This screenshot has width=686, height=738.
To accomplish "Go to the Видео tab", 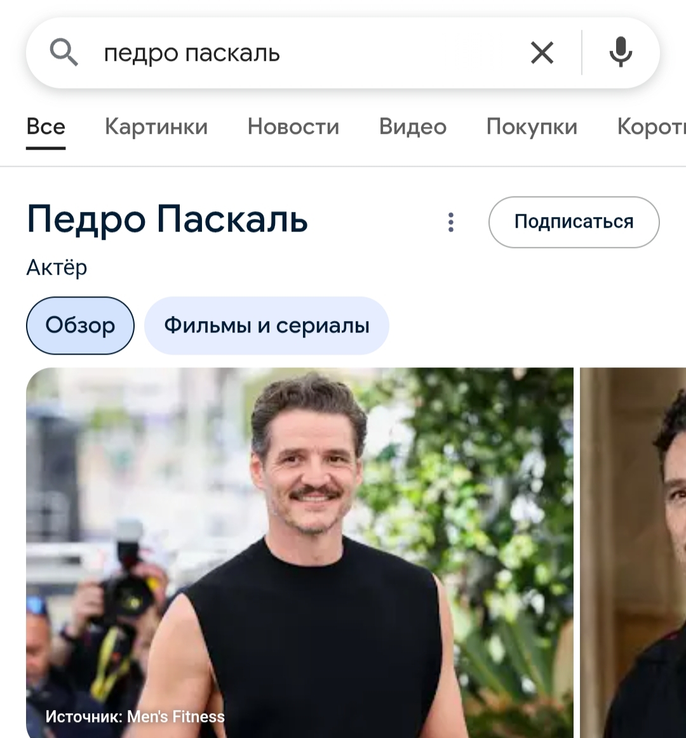I will tap(413, 127).
